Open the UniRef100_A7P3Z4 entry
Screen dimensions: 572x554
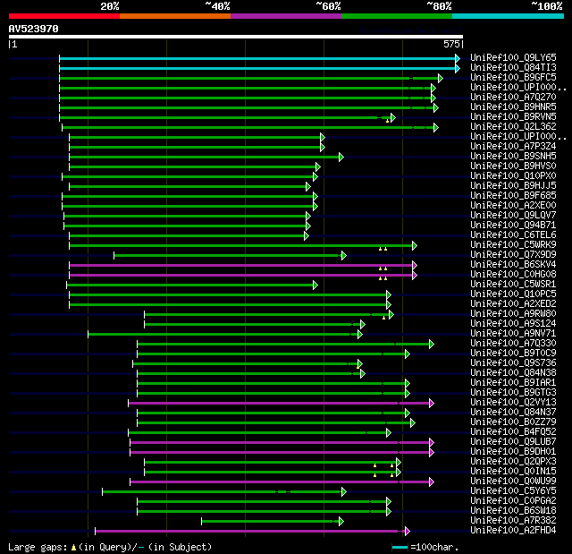[513, 147]
